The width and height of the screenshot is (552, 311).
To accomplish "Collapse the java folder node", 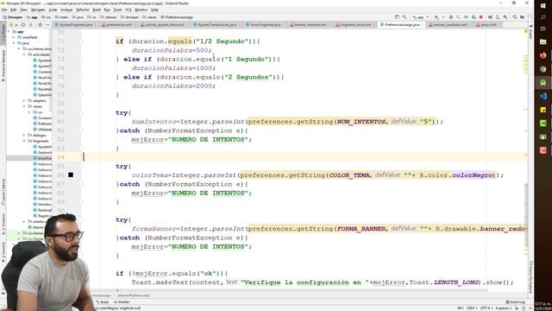I will [14, 43].
